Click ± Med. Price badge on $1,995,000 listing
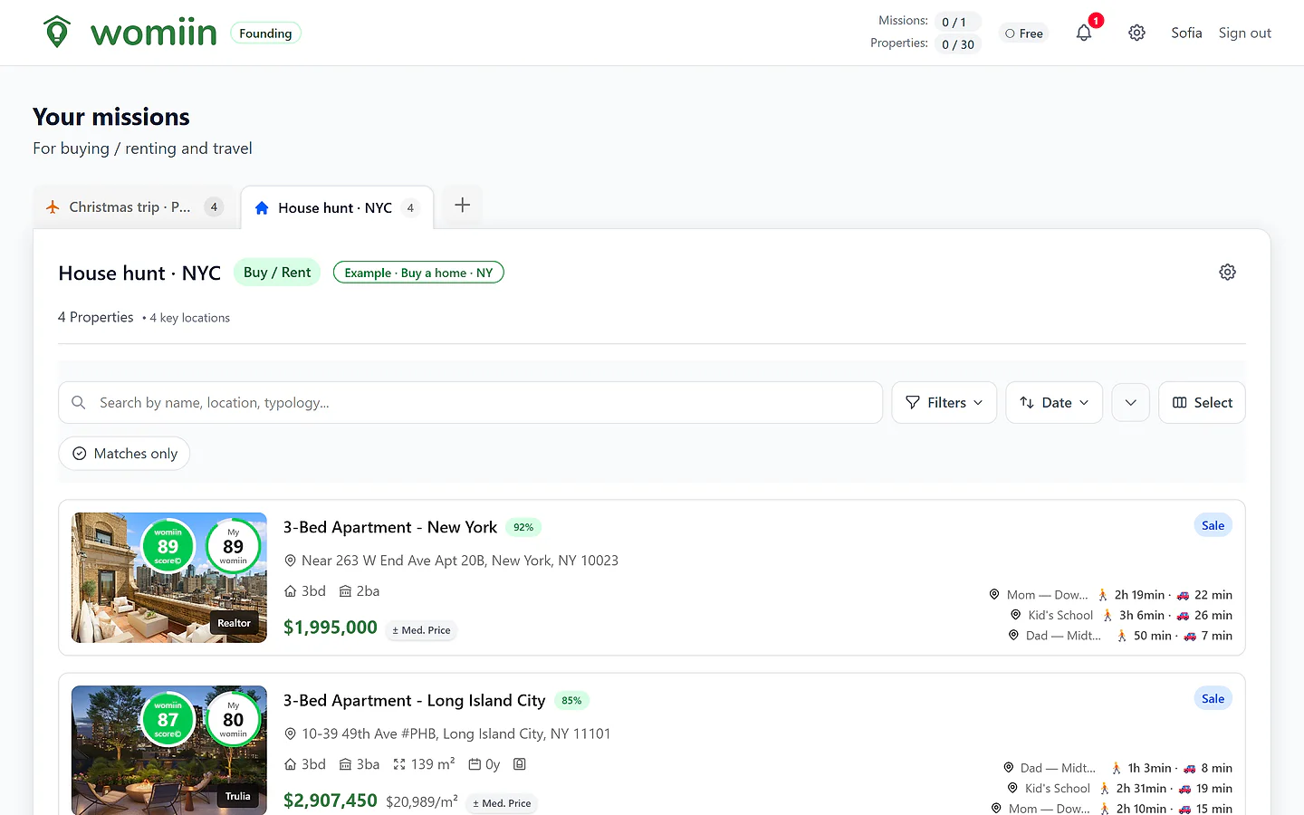The image size is (1304, 815). pyautogui.click(x=421, y=630)
